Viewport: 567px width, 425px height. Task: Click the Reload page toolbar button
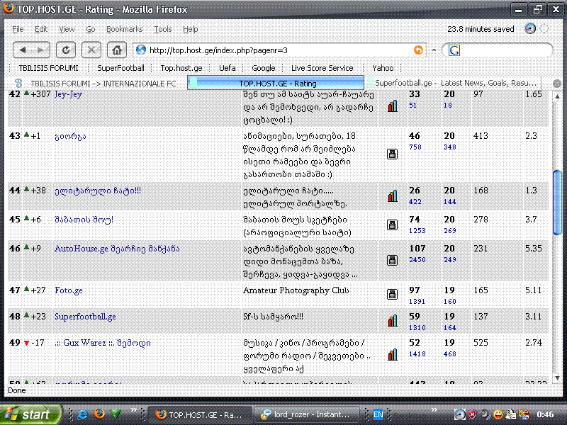pyautogui.click(x=66, y=50)
